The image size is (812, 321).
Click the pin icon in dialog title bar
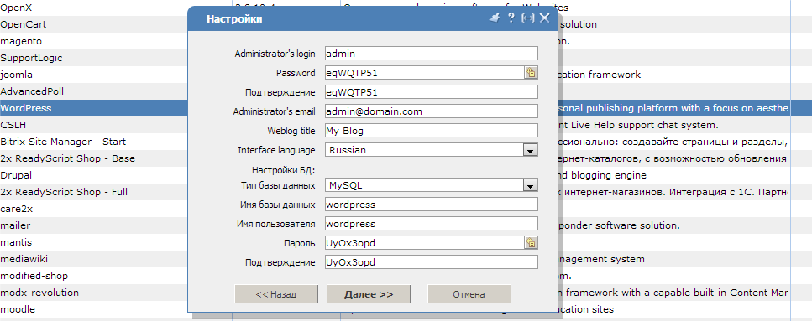pyautogui.click(x=494, y=18)
